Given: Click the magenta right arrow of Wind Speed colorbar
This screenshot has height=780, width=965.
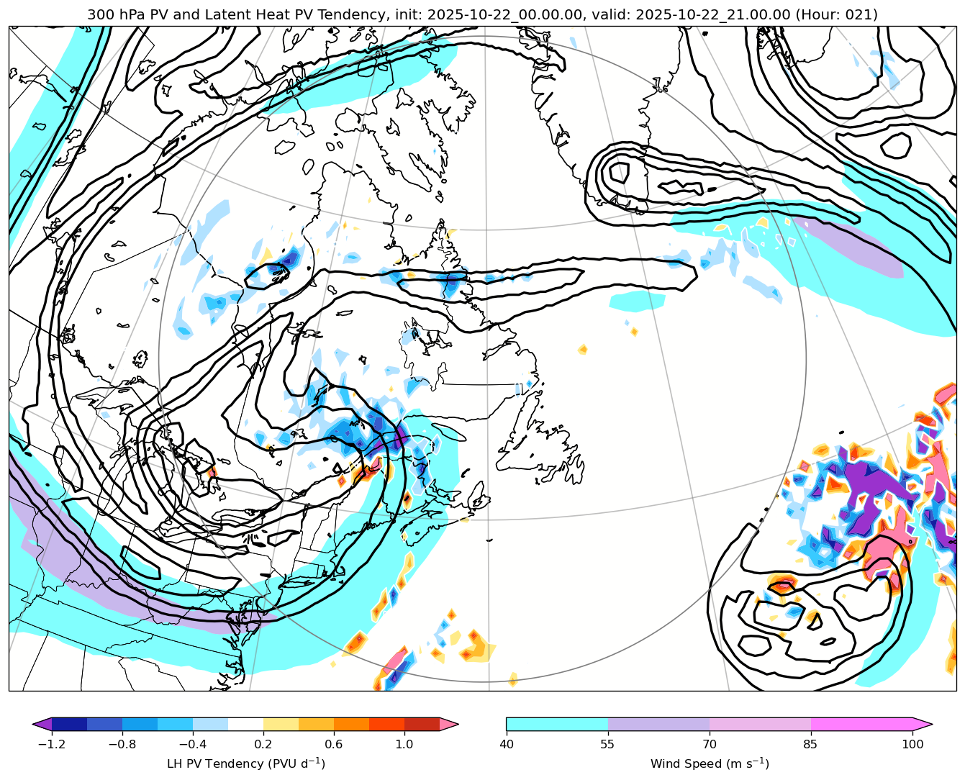Looking at the screenshot, I should point(923,724).
